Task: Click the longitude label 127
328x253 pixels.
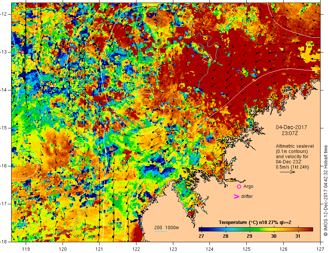Action: pyautogui.click(x=320, y=249)
